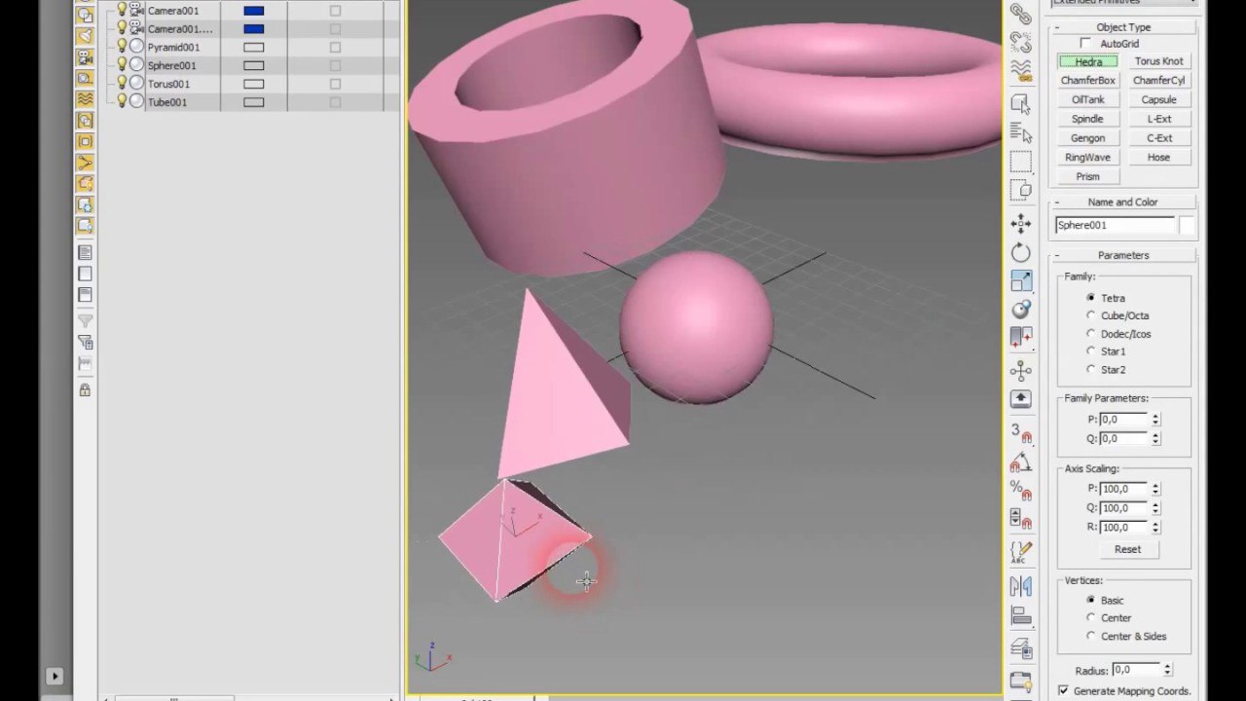Viewport: 1246px width, 701px height.
Task: Click the color swatch in the Tube001 row
Action: 253,101
